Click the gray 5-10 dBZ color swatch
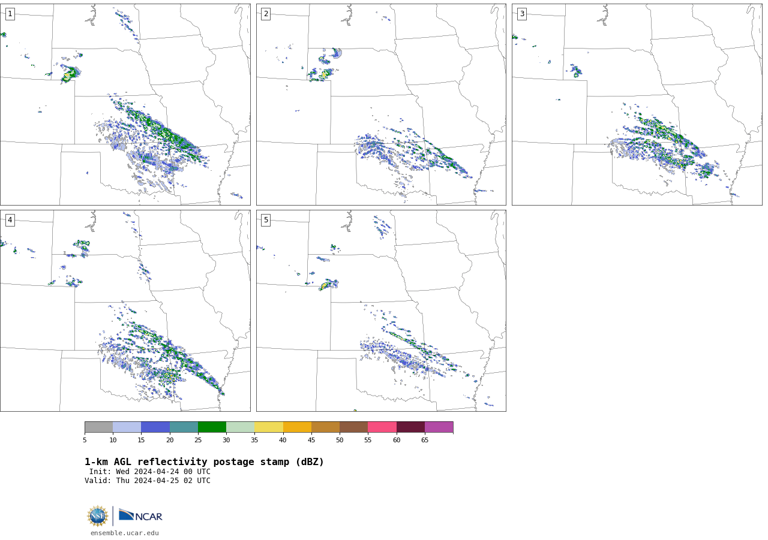The height and width of the screenshot is (540, 768). click(98, 427)
